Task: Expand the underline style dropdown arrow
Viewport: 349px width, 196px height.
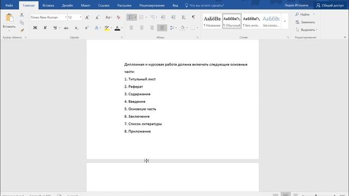Action: [x=59, y=28]
